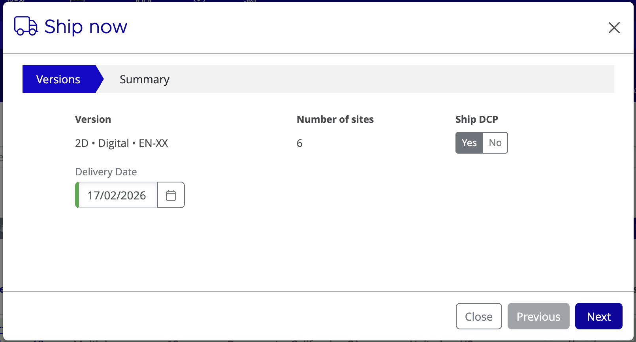This screenshot has width=636, height=342.
Task: Switch to the Summary tab
Action: [x=144, y=79]
